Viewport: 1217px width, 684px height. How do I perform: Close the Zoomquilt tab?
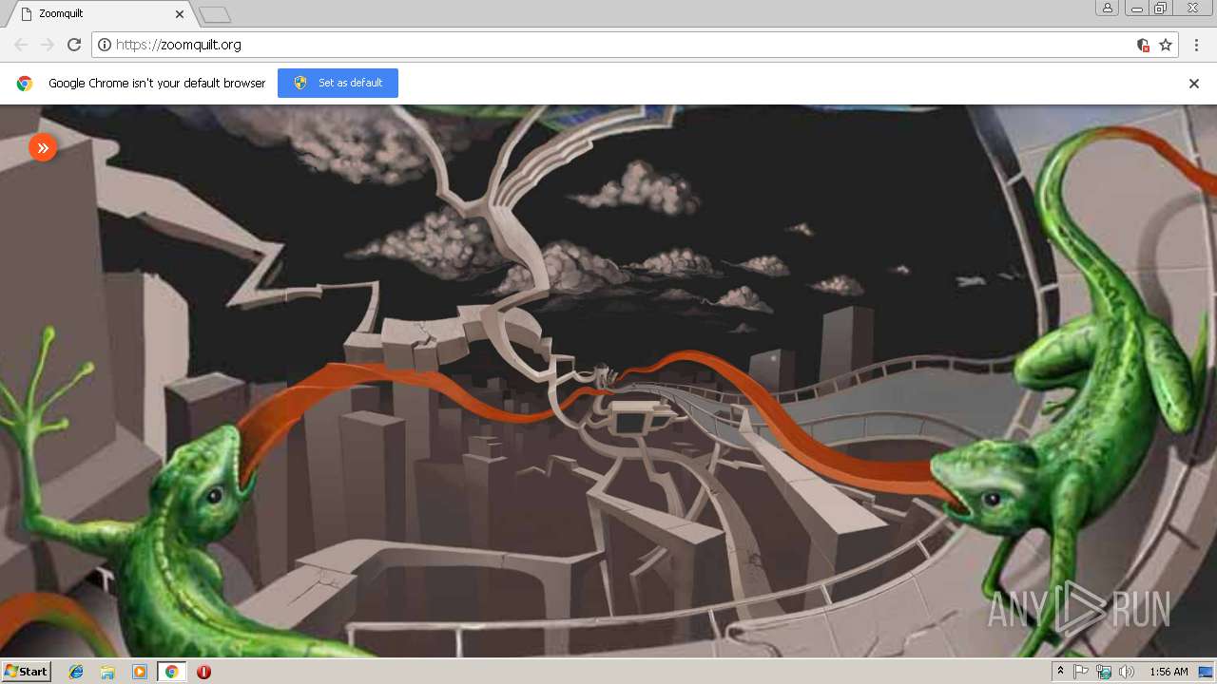coord(180,14)
